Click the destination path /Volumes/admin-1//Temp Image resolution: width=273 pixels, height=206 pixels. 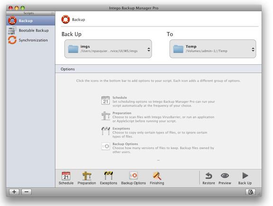coord(207,51)
